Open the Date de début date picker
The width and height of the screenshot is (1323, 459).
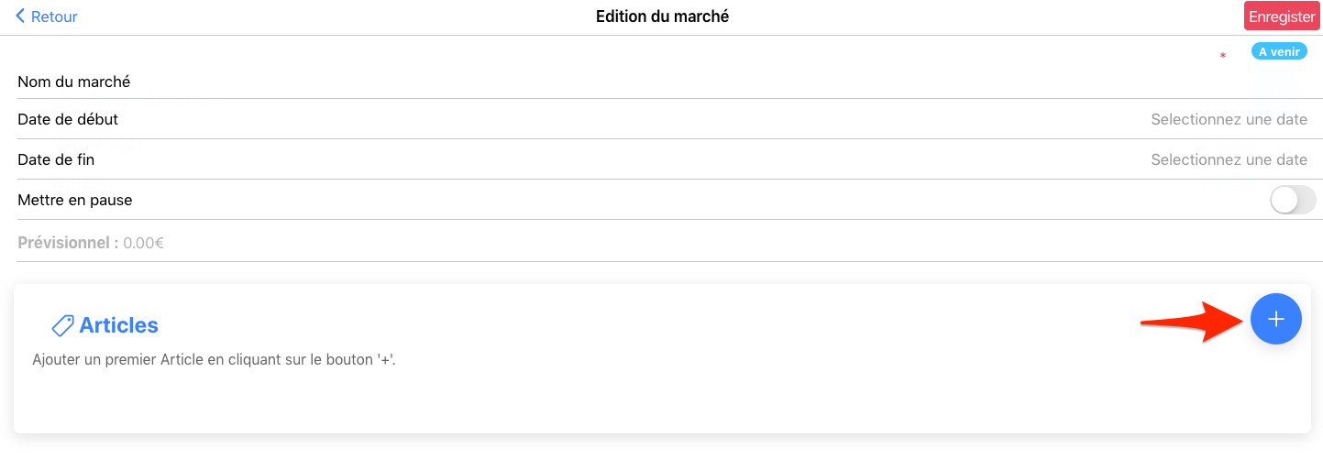point(1228,119)
